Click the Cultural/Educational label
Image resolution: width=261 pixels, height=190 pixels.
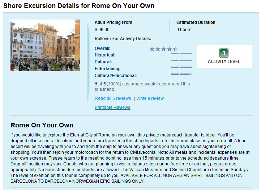point(116,76)
